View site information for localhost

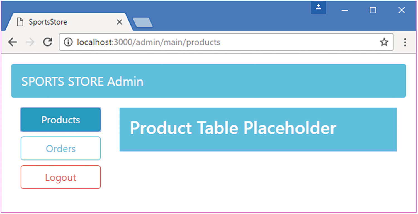coord(68,42)
